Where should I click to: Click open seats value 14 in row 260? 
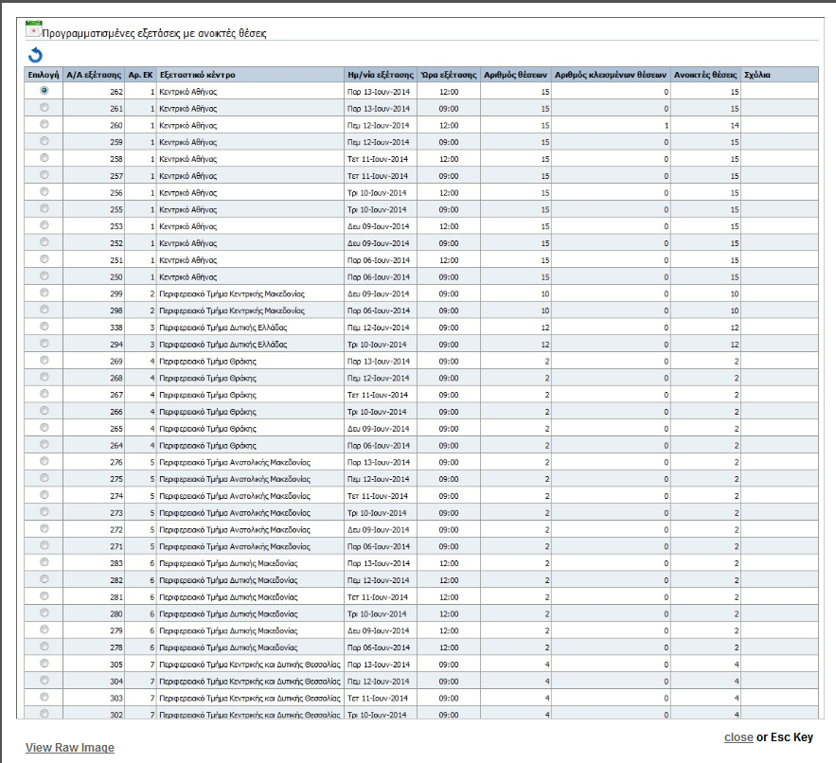point(734,125)
